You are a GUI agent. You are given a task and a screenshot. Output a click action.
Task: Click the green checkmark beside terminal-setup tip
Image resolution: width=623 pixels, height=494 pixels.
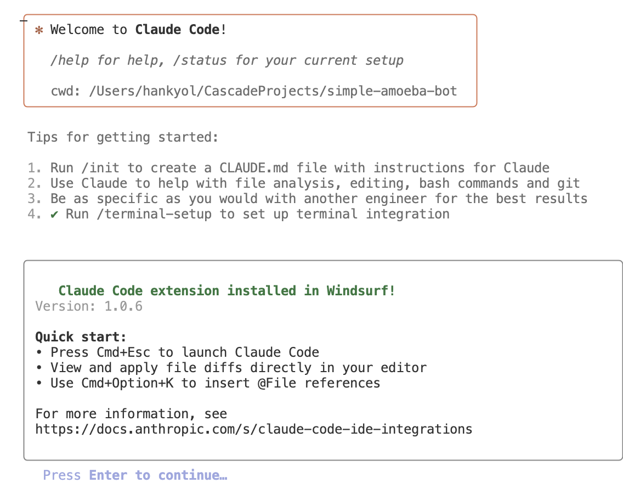(x=54, y=214)
